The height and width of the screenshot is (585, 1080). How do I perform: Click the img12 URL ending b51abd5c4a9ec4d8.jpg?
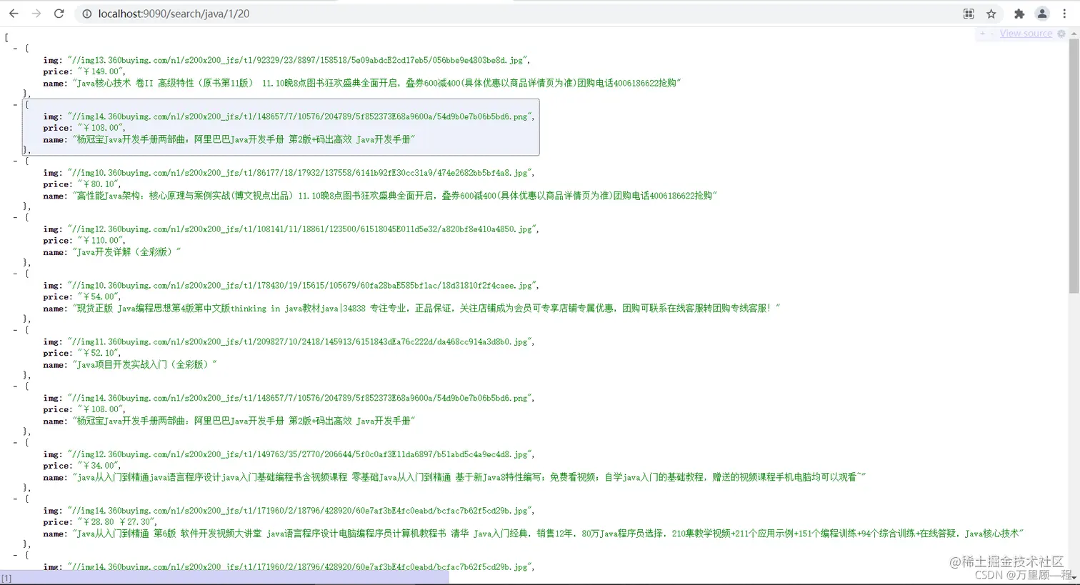click(x=300, y=454)
